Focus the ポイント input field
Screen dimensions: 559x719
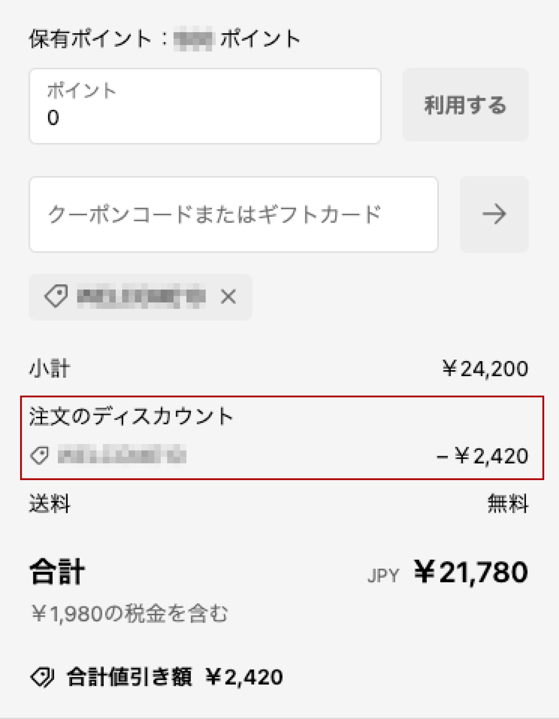[205, 106]
